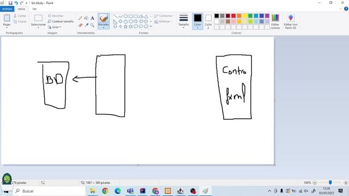Image resolution: width=349 pixels, height=196 pixels.
Task: Click the Buscar taskbar search box
Action: pyautogui.click(x=49, y=191)
